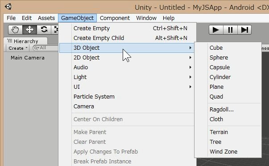This screenshot has height=166, width=269.
Task: Click the Hierarchy panel tab
Action: click(x=25, y=41)
